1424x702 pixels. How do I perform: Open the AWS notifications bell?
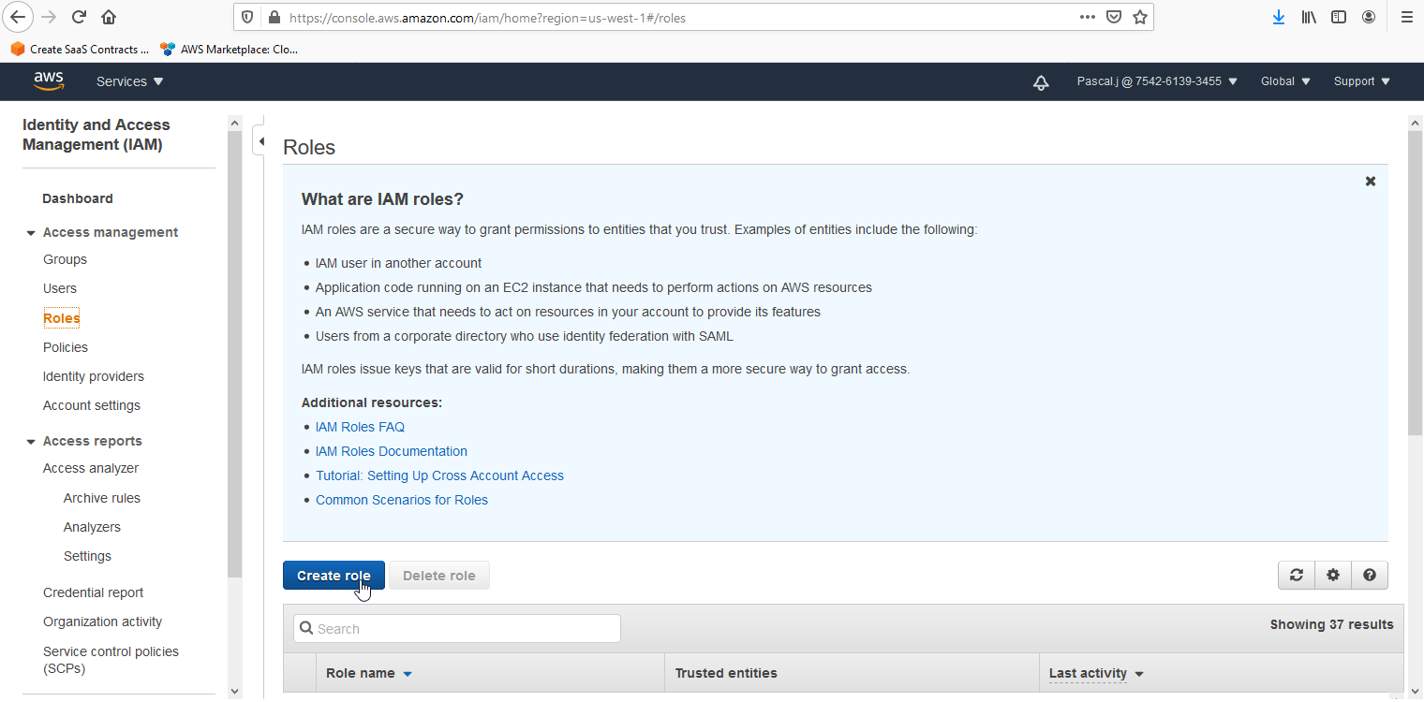click(1041, 82)
